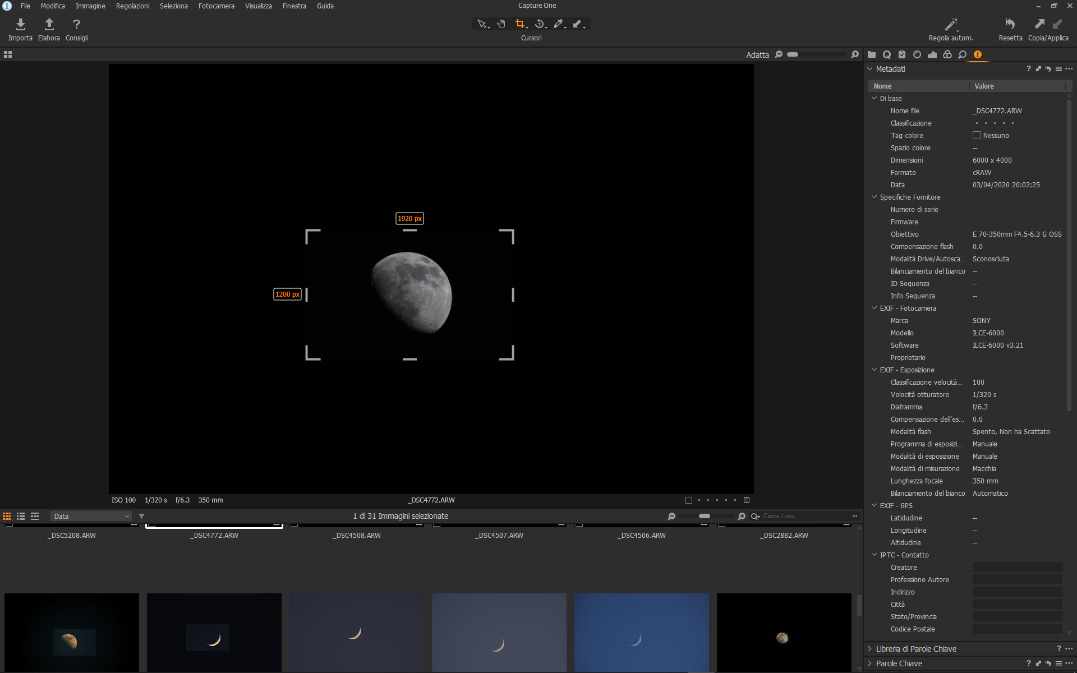Open the Fotocamera menu

216,6
